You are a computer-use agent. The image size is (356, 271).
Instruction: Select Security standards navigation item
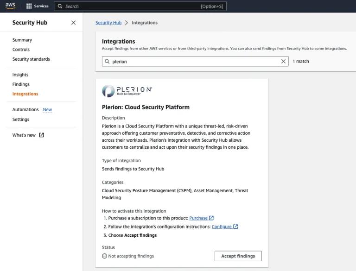click(x=31, y=59)
